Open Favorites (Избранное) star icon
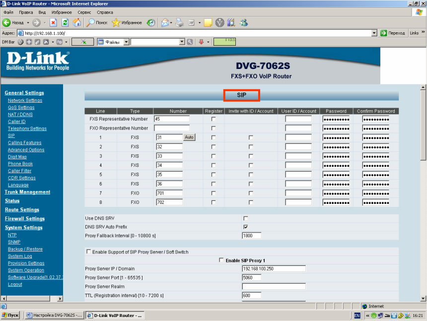The width and height of the screenshot is (427, 321). pyautogui.click(x=127, y=22)
